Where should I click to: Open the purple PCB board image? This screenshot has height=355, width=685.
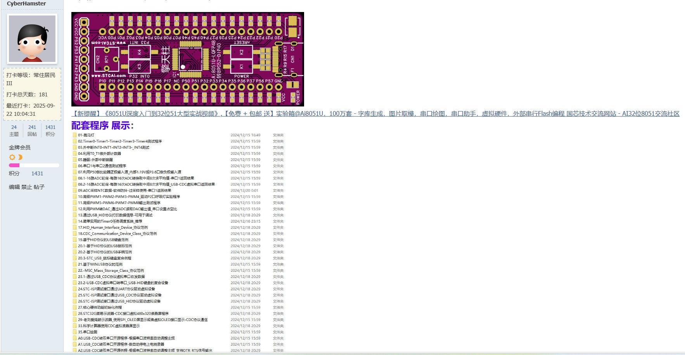(x=188, y=59)
